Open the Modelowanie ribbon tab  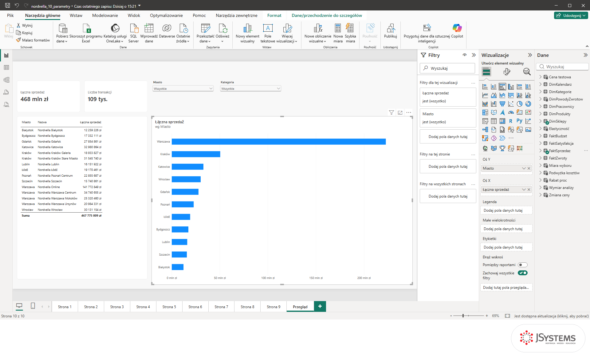click(x=105, y=15)
